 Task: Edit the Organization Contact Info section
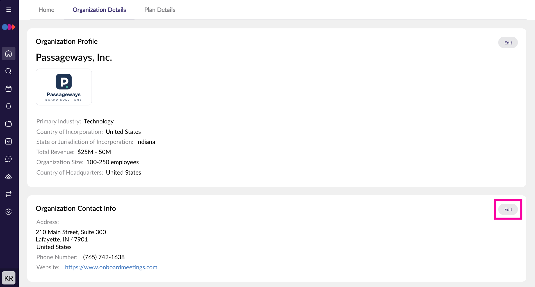(508, 209)
